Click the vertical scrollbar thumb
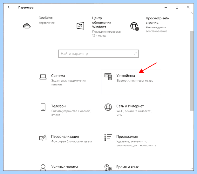Viewport: 197px width, 174px height. point(192,71)
